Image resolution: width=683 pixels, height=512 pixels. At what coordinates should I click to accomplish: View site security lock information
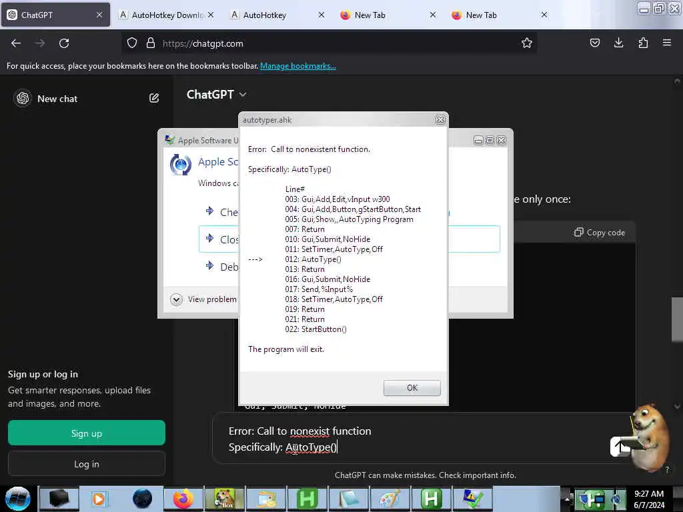(x=151, y=43)
